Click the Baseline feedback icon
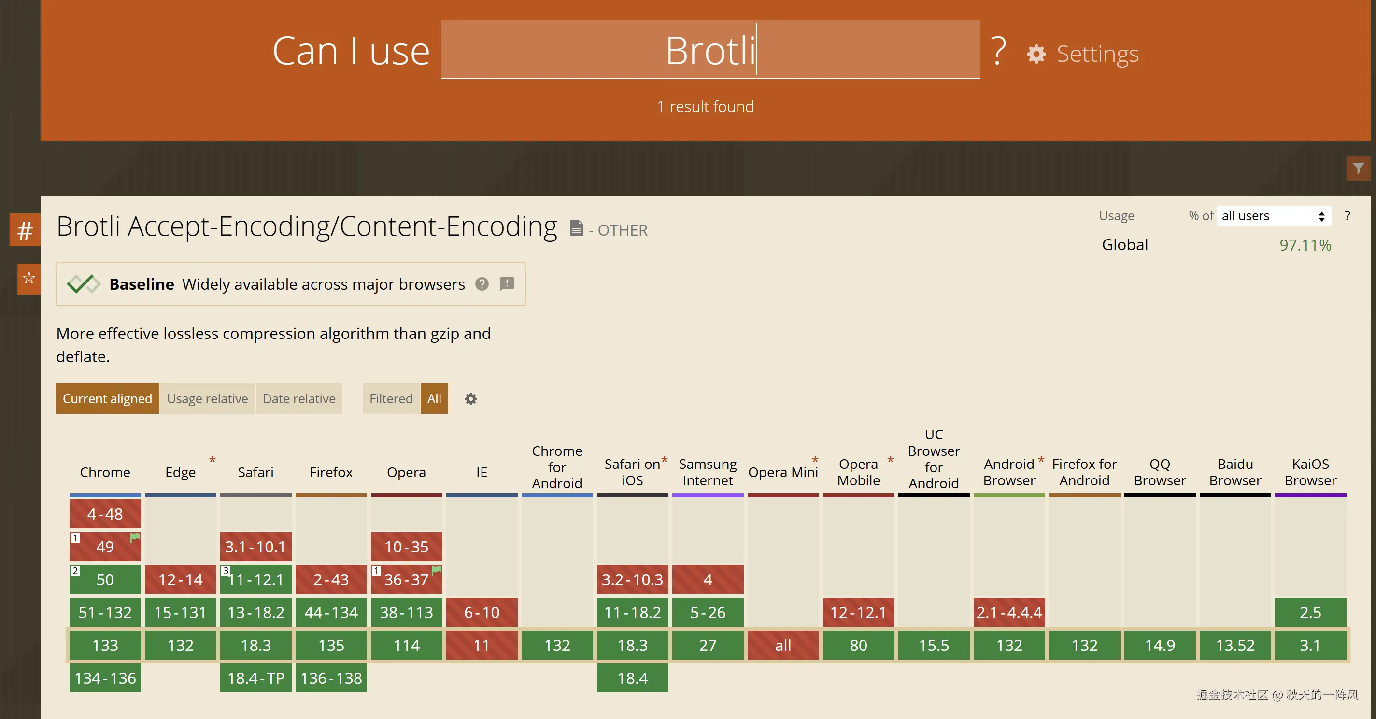Screen dimensions: 1376x719 coord(507,283)
